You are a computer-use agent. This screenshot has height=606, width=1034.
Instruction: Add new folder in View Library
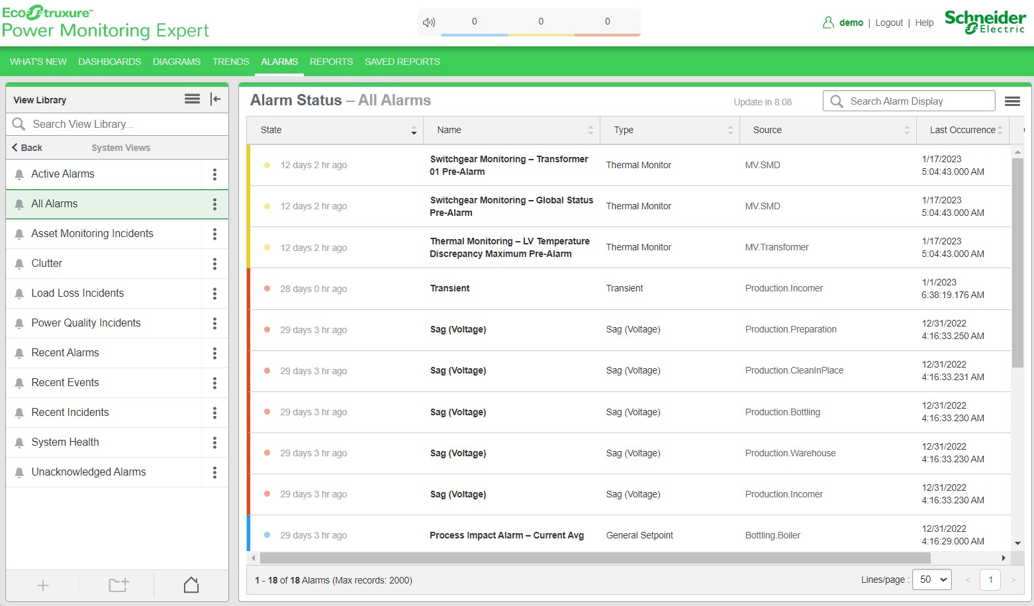click(x=118, y=585)
